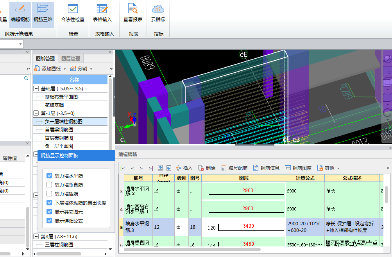This screenshot has width=392, height=257.
Task: Open the 云指标 cloud indicator tool
Action: pos(158,14)
